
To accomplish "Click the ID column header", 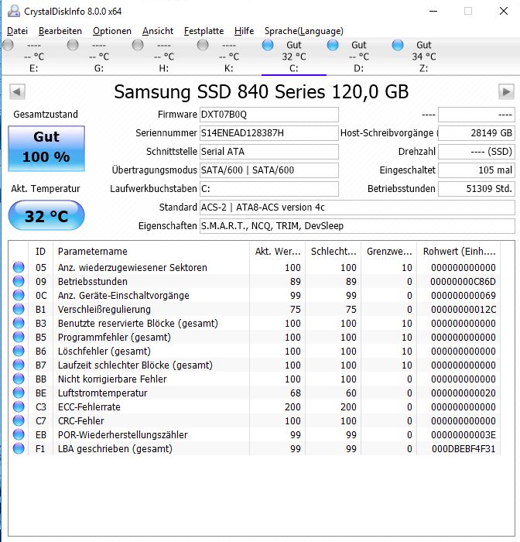I will [x=40, y=252].
